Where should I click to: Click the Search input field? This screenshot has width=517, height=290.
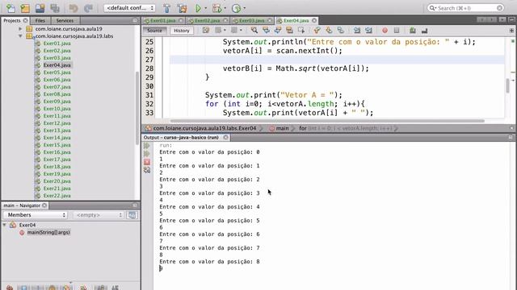click(x=465, y=8)
